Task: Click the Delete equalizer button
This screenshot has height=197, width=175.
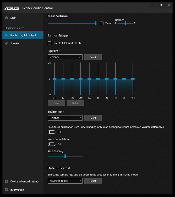Action: click(x=75, y=103)
